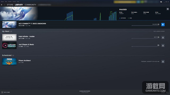Click Just Shapes & Beats download icon
The width and height of the screenshot is (170, 95).
coord(163,45)
